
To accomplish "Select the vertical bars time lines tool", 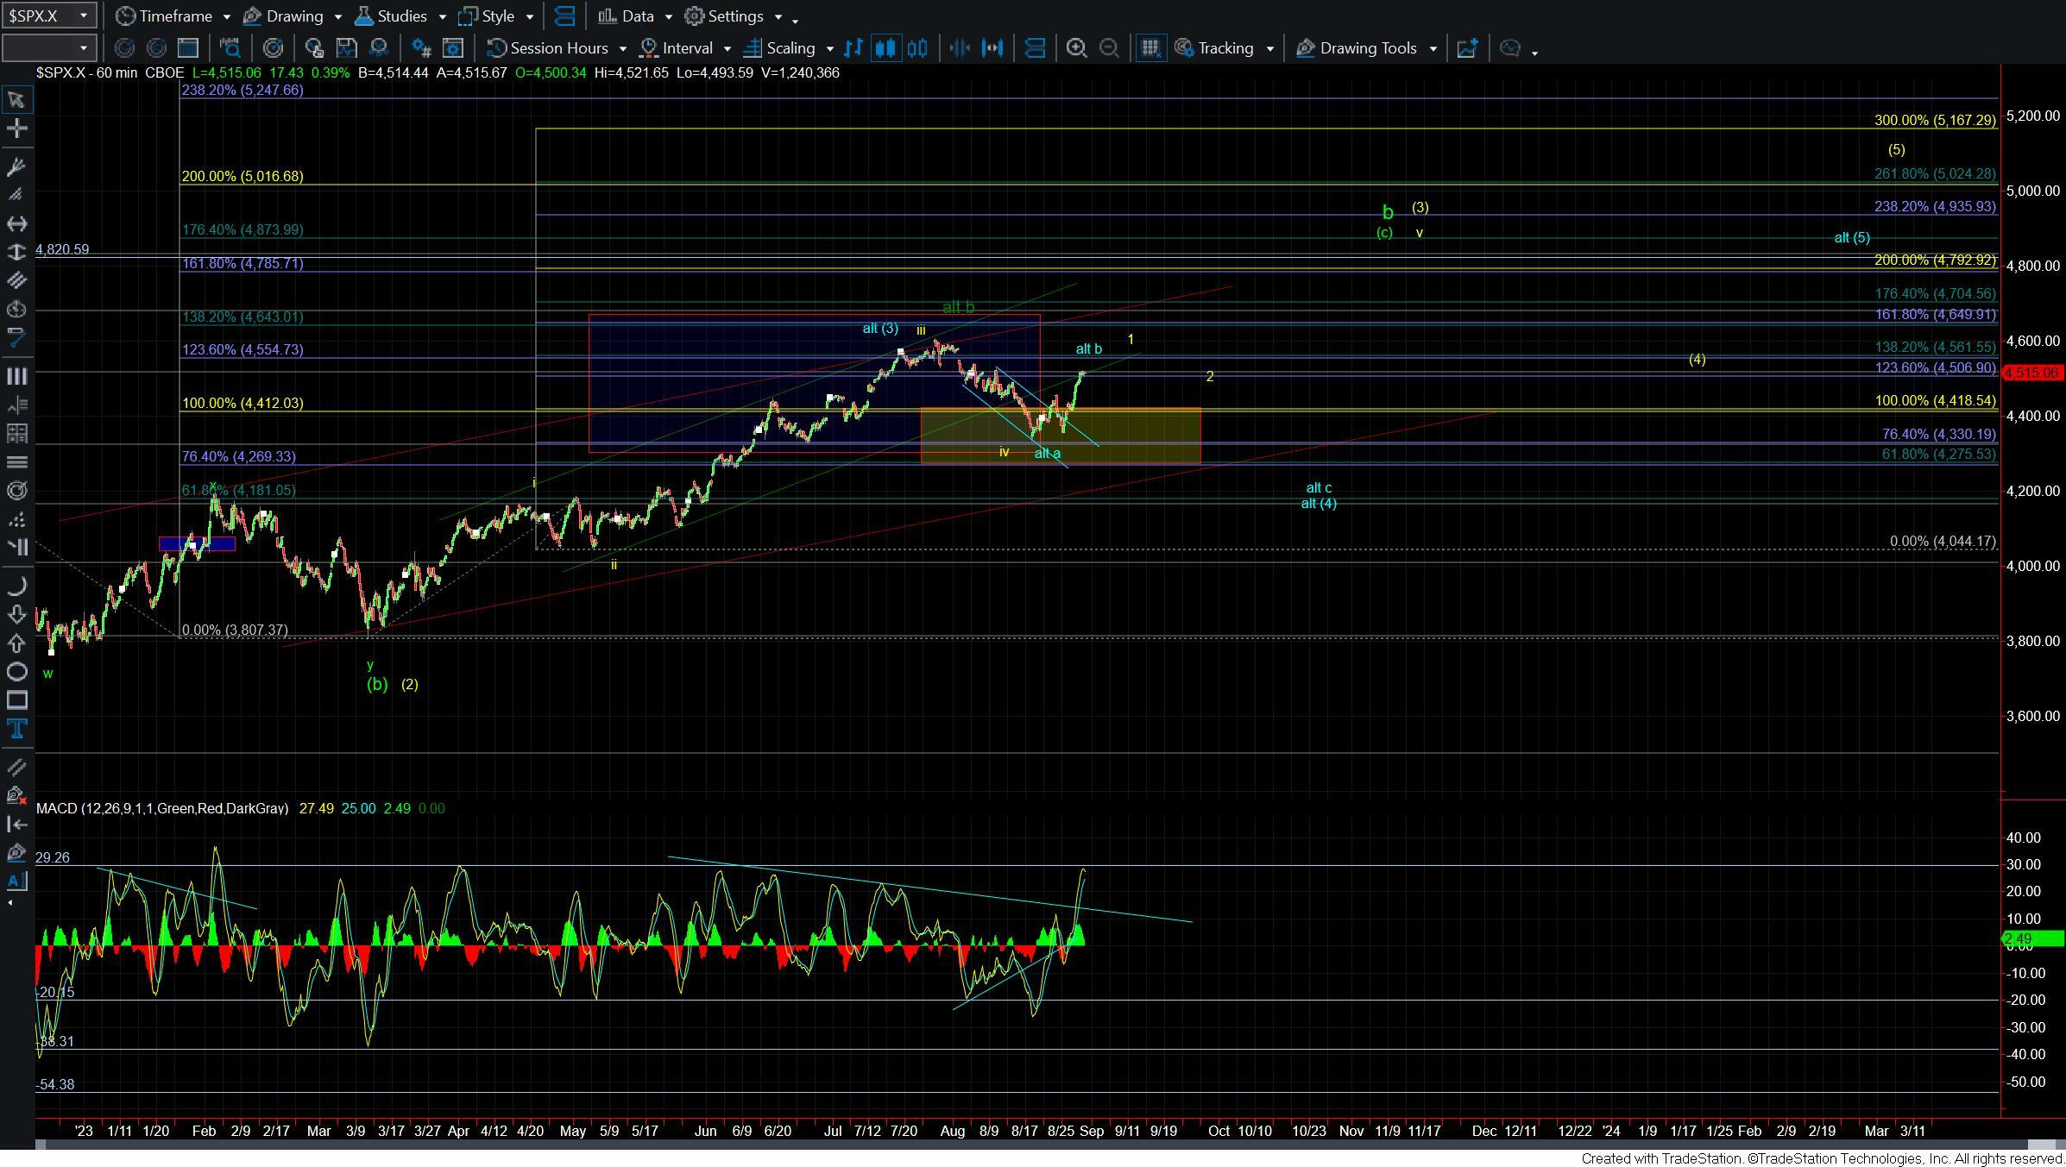I will (x=16, y=376).
